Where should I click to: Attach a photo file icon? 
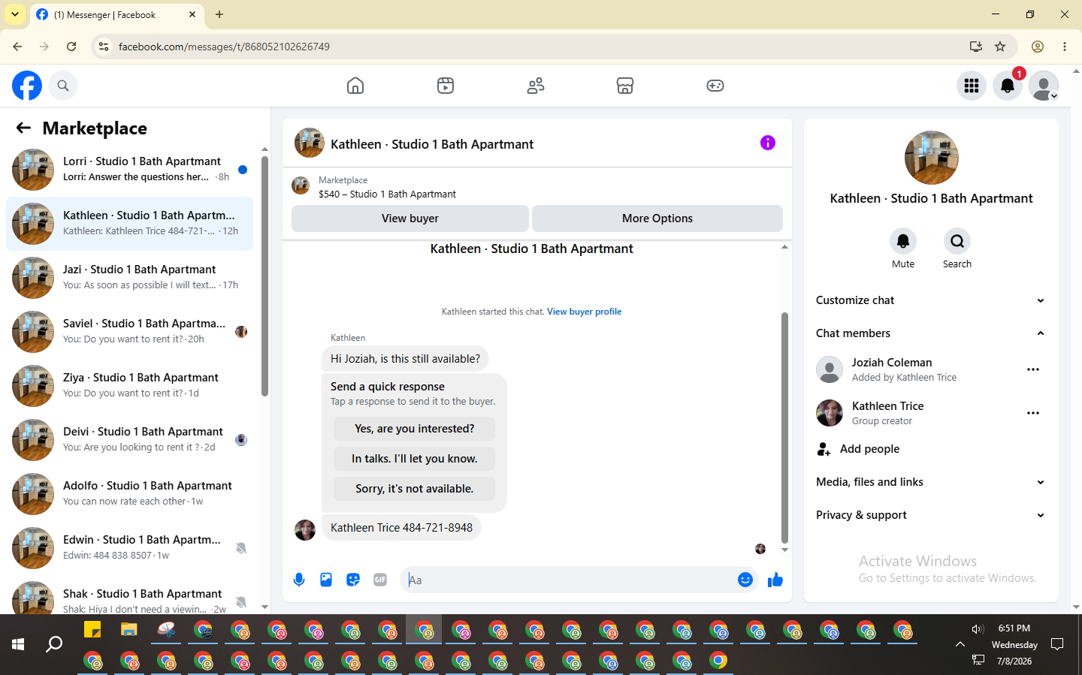[326, 580]
